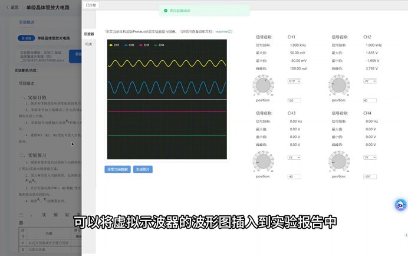Screen dimensions: 408x256
Task: Click CH1 peak-to-peak value 100.00 mV
Action: point(298,68)
